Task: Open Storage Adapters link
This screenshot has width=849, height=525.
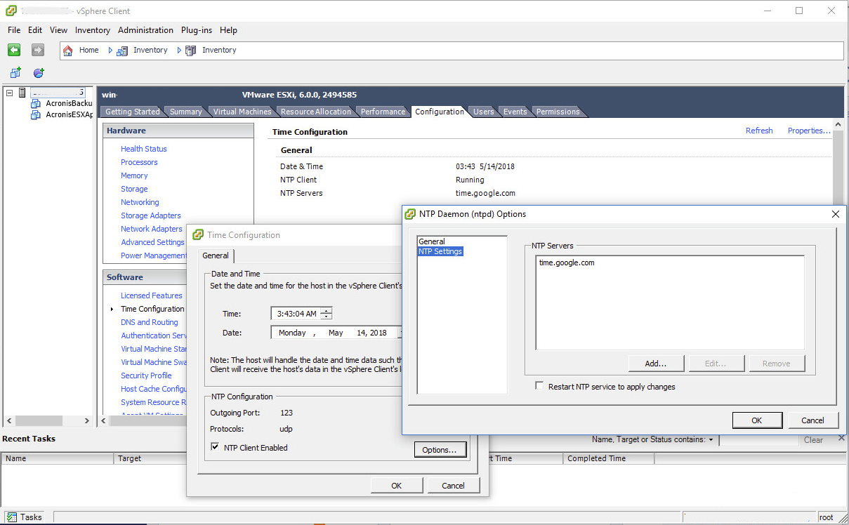Action: (151, 215)
